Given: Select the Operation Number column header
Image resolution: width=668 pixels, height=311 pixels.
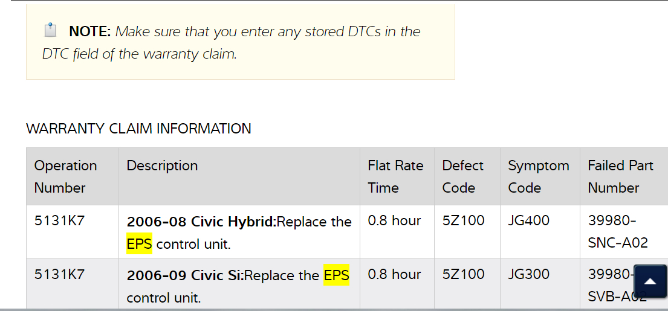Looking at the screenshot, I should pyautogui.click(x=65, y=176).
